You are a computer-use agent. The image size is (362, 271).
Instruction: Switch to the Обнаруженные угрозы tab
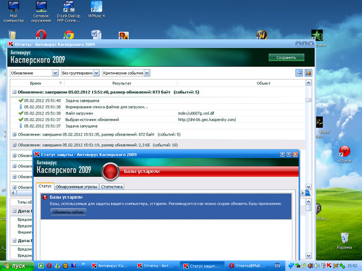click(x=76, y=187)
